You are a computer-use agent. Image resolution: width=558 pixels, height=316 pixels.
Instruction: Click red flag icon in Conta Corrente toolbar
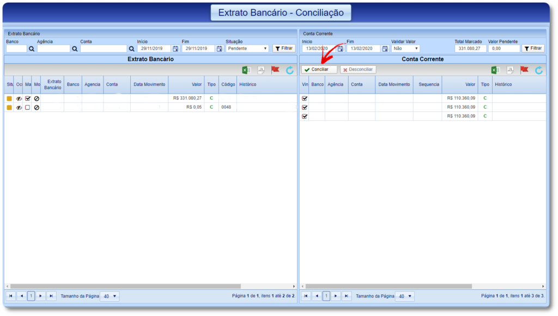[x=524, y=70]
